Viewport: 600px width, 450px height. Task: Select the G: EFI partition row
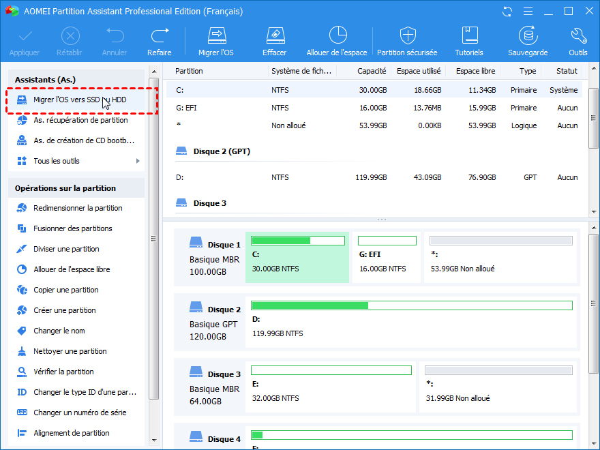coord(374,108)
